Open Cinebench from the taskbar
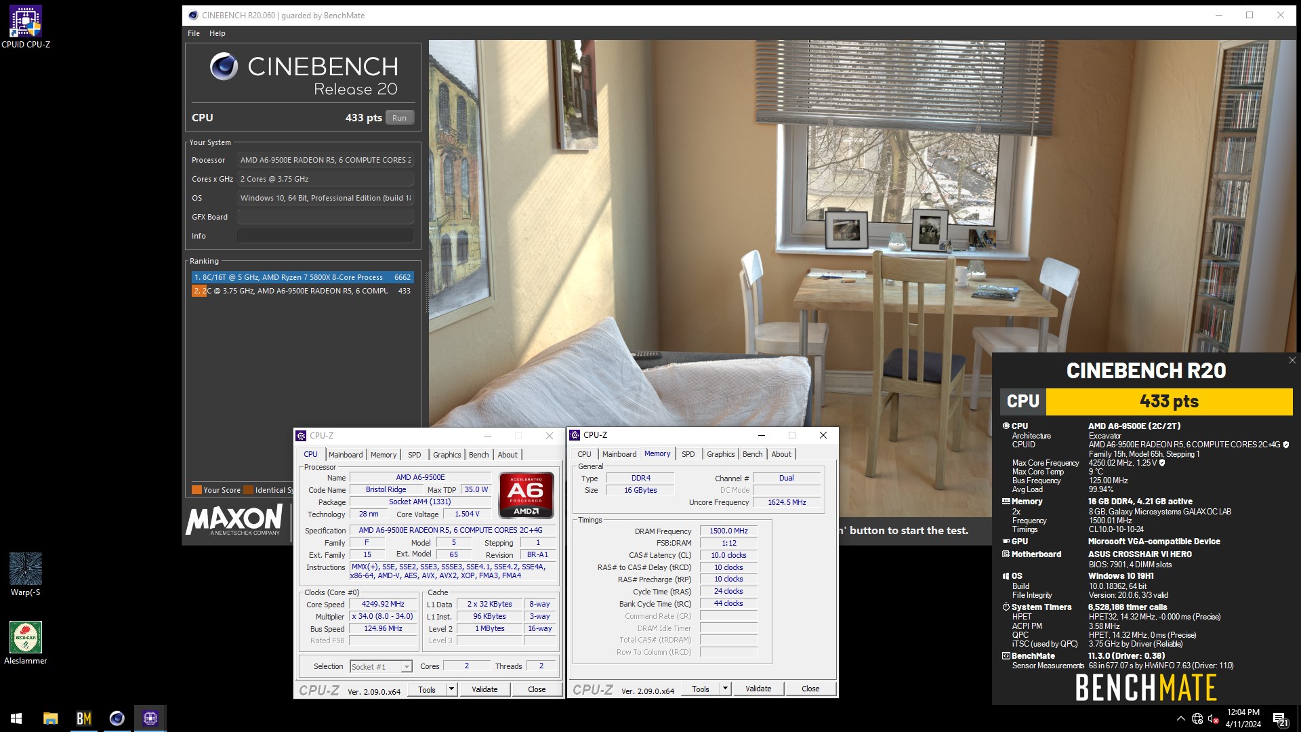Viewport: 1301px width, 732px height. (117, 718)
